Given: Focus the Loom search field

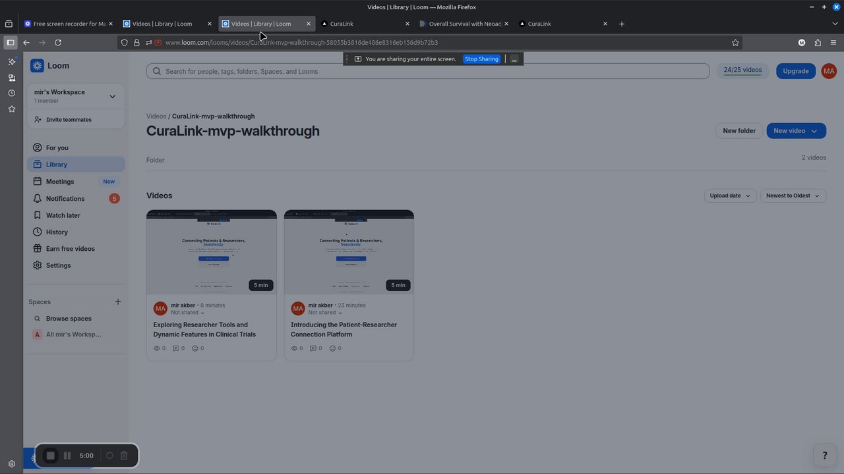Looking at the screenshot, I should 428,71.
